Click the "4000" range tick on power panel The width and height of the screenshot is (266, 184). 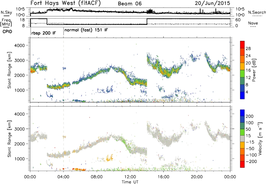[19, 46]
